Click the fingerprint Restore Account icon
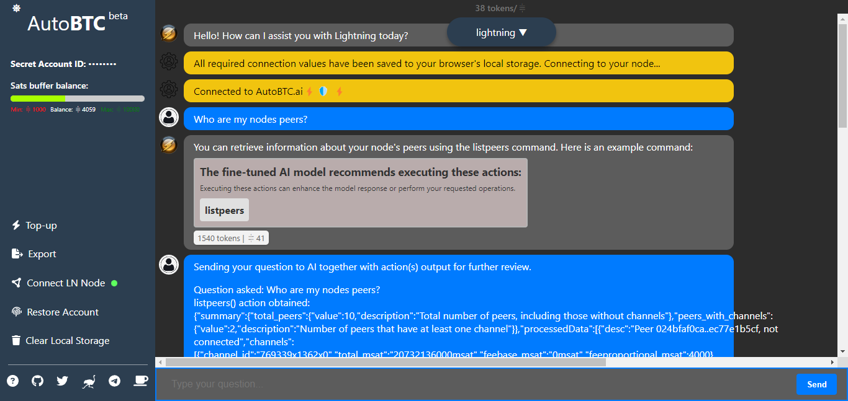848x401 pixels. pyautogui.click(x=17, y=312)
